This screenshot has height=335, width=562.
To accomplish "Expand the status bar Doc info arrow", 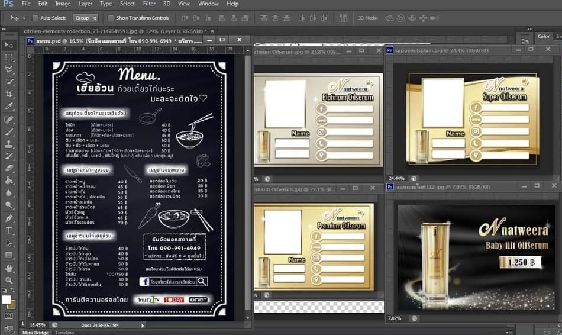I will click(143, 326).
